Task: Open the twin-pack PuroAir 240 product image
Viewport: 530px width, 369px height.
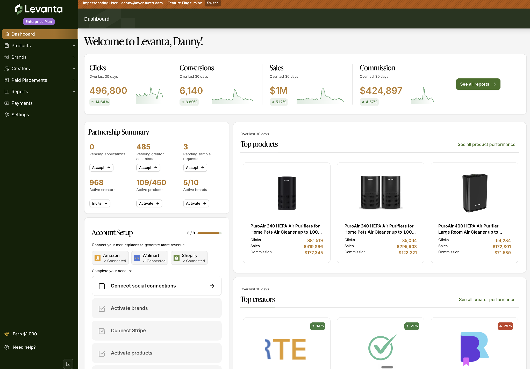Action: 381,192
